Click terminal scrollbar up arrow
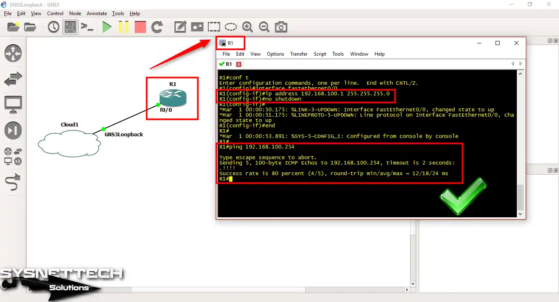559x302 pixels. [x=521, y=74]
